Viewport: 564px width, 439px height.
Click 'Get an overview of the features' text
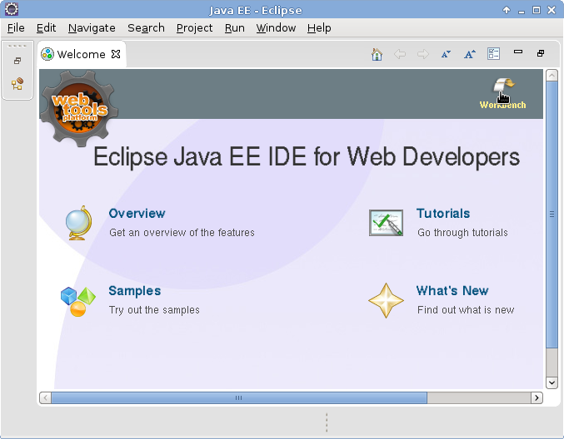(x=182, y=233)
